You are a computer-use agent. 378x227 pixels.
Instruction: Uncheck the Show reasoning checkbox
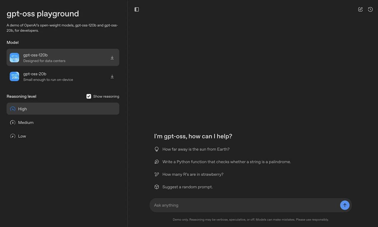point(89,96)
